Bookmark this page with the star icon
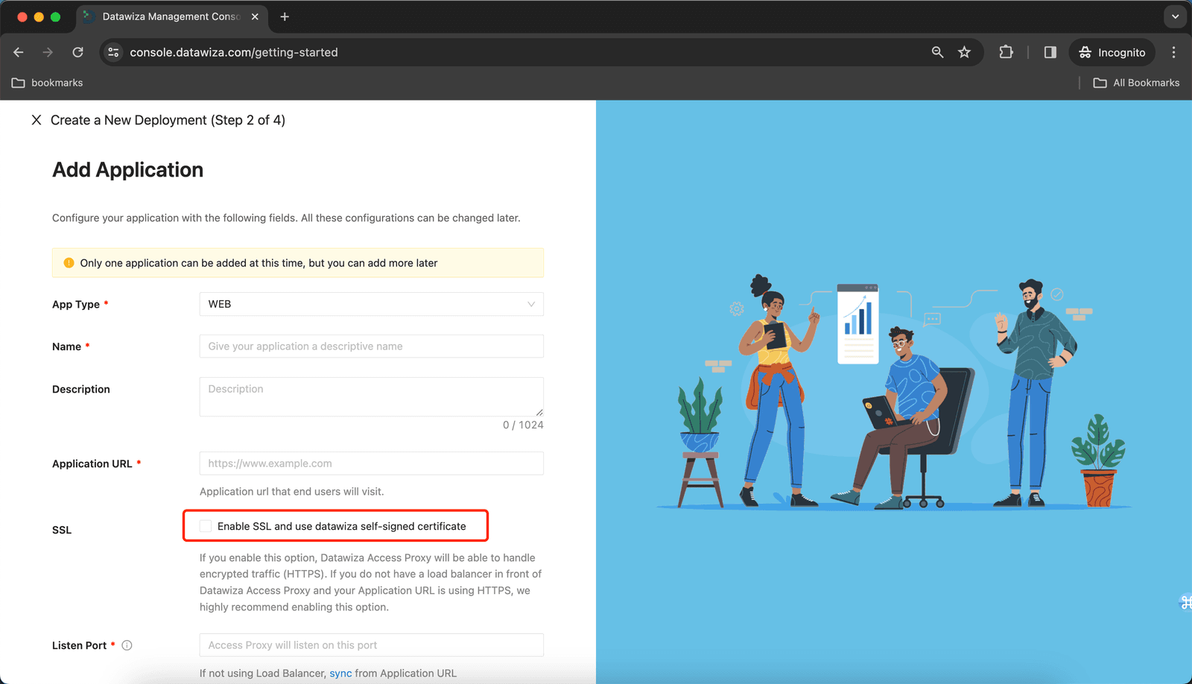Viewport: 1192px width, 684px height. (x=964, y=52)
